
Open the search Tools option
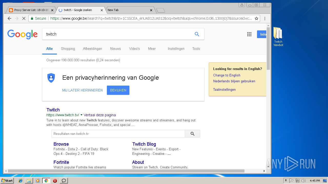click(x=196, y=49)
